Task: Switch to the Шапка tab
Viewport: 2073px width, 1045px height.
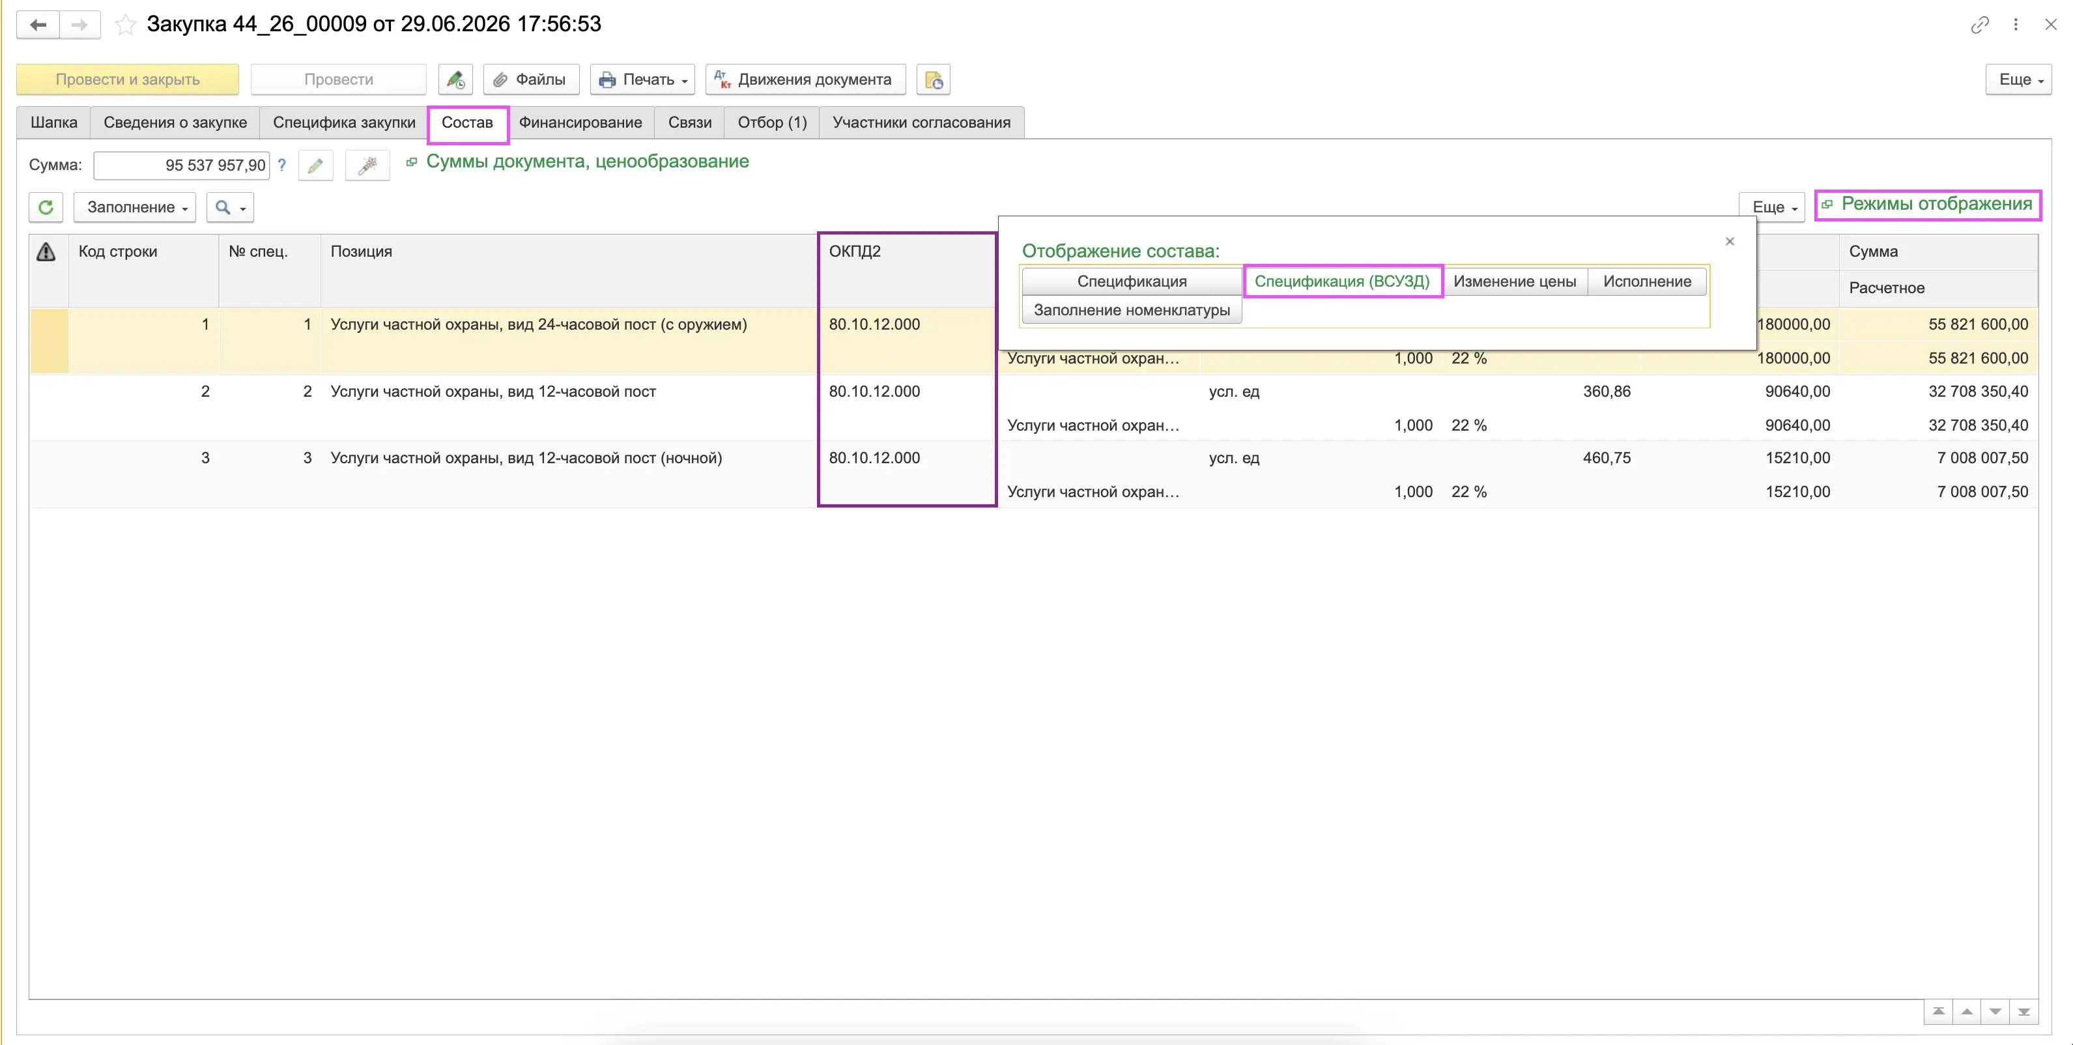Action: pyautogui.click(x=54, y=122)
